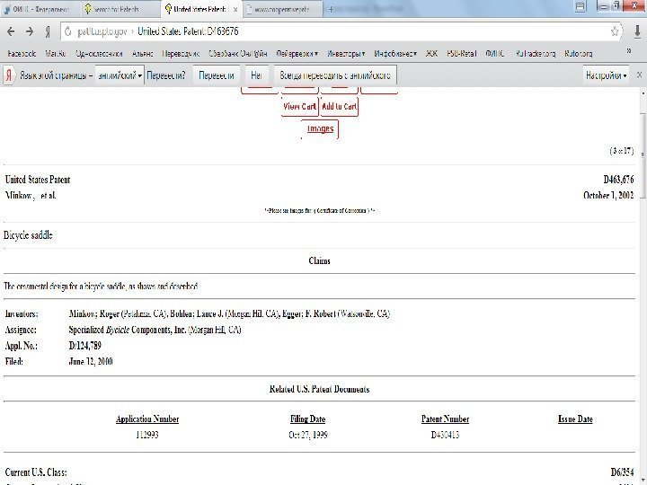Viewport: 647px width, 485px height.
Task: Expand the Инфобизнес bookmark folder
Action: coord(395,53)
